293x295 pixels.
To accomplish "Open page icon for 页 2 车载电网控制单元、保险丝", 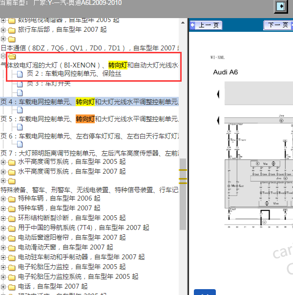I will 20,74.
